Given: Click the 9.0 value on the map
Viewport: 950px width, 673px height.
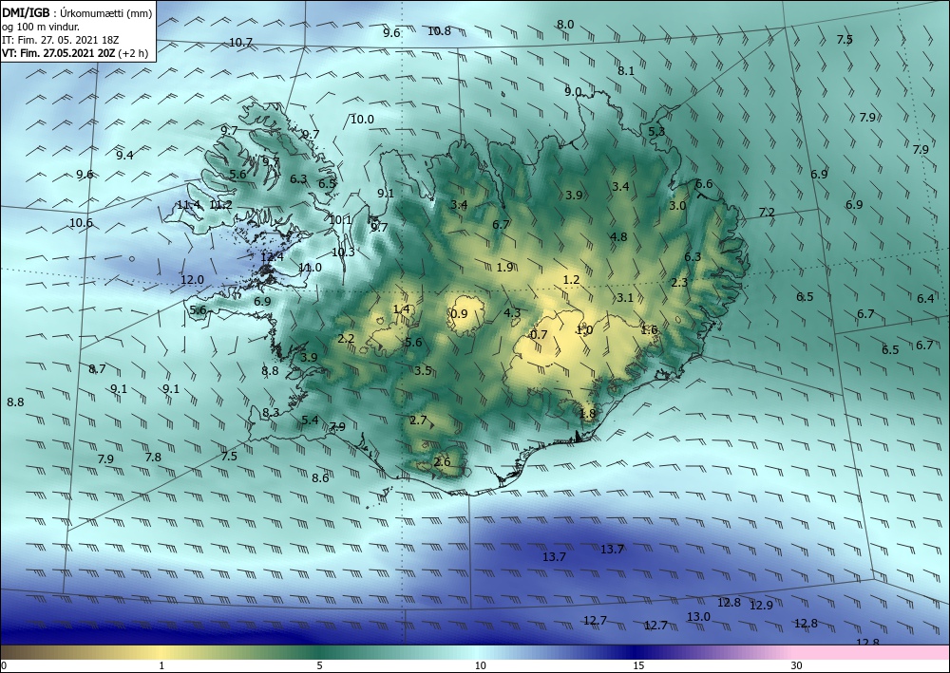Looking at the screenshot, I should point(573,92).
